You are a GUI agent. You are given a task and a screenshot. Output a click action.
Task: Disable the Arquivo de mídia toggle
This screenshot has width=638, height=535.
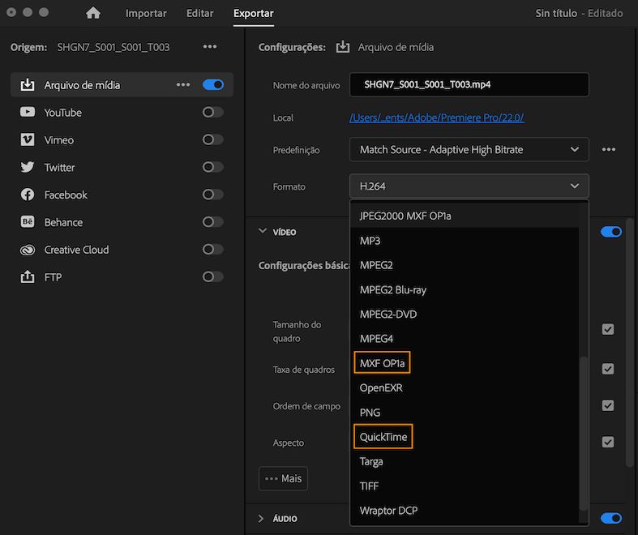(x=212, y=84)
